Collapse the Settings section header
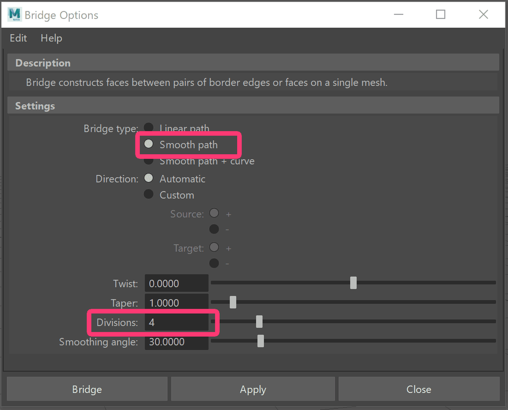The height and width of the screenshot is (410, 508). click(x=253, y=106)
